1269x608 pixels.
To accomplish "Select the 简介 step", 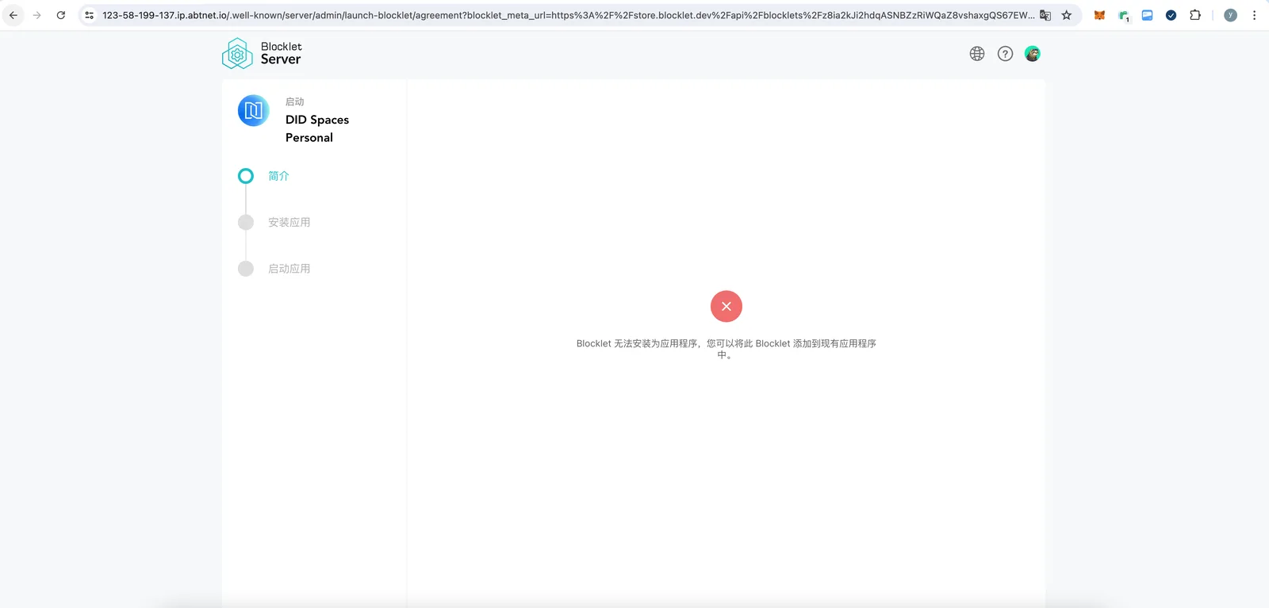I will 278,176.
